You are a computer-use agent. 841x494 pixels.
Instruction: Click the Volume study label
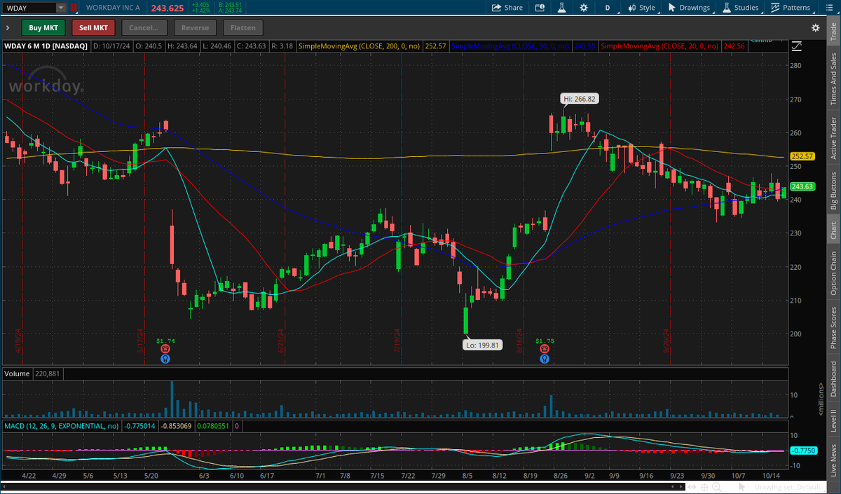(17, 374)
